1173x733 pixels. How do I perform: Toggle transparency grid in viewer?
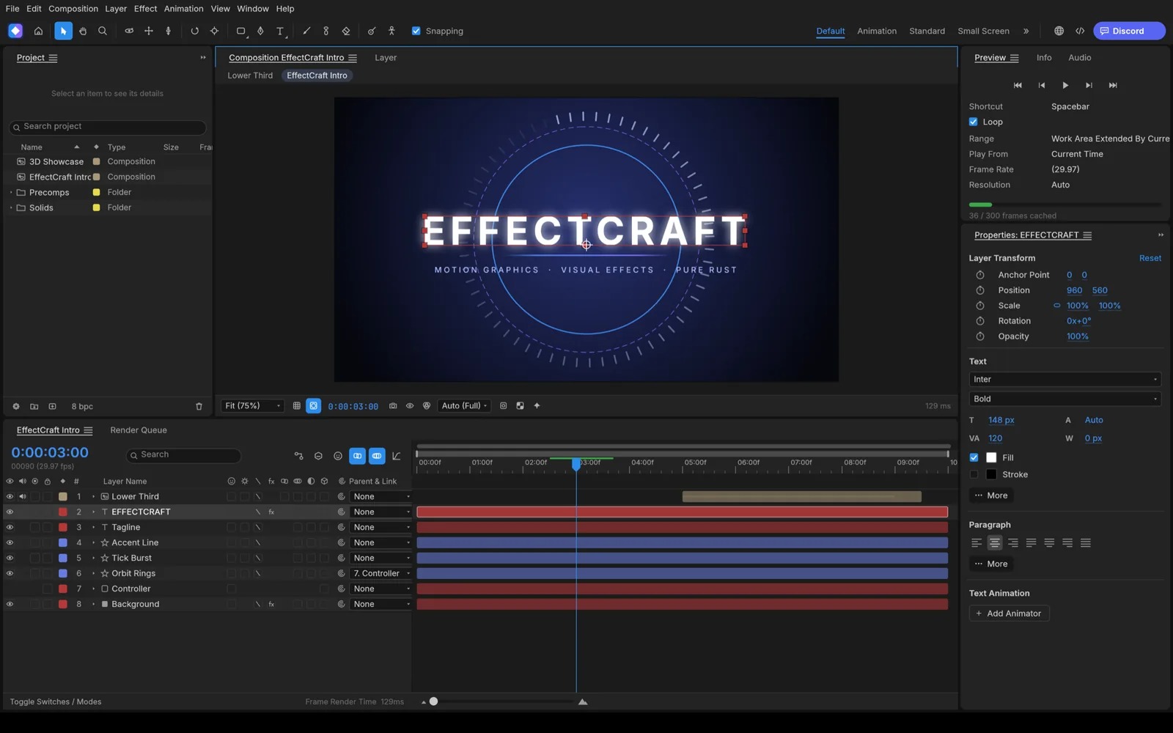pos(520,405)
